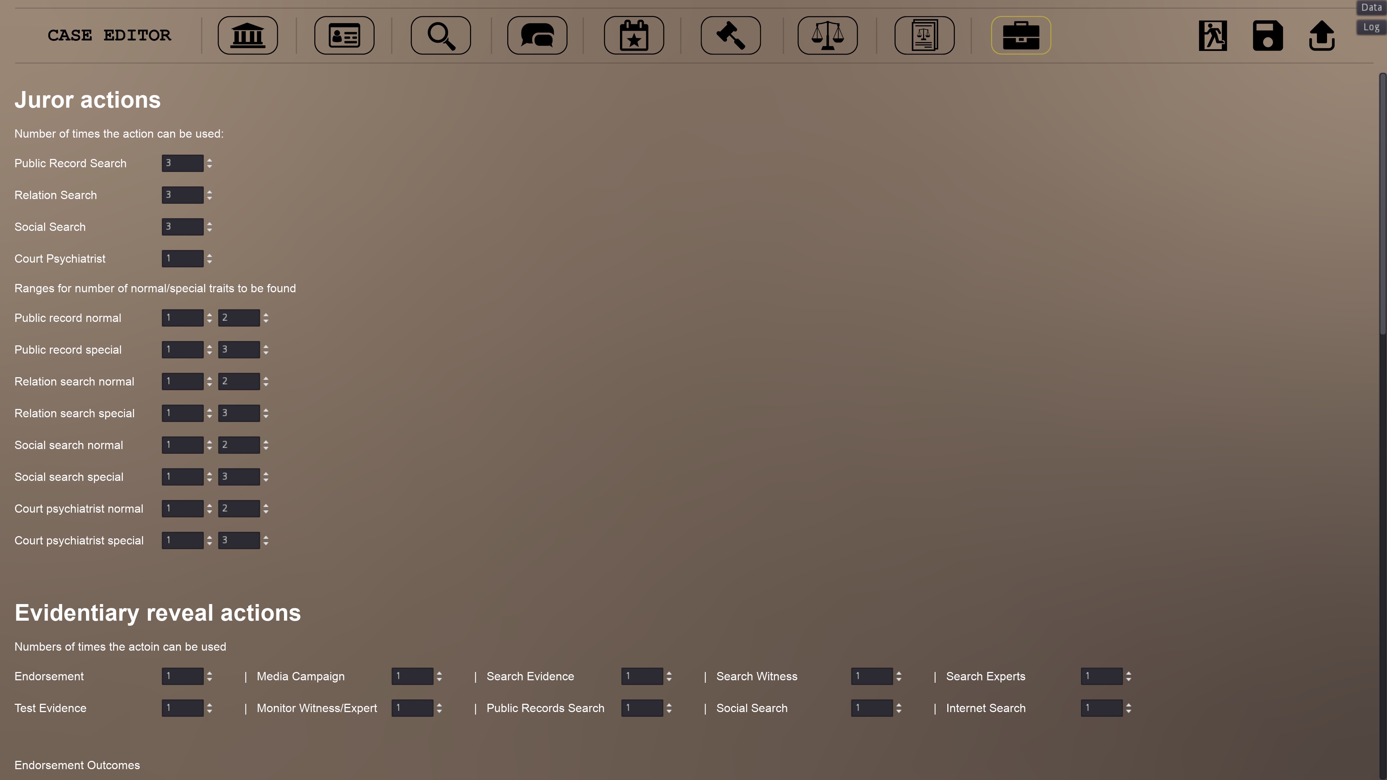The image size is (1387, 780).
Task: Click the Media Campaign count field
Action: [413, 676]
